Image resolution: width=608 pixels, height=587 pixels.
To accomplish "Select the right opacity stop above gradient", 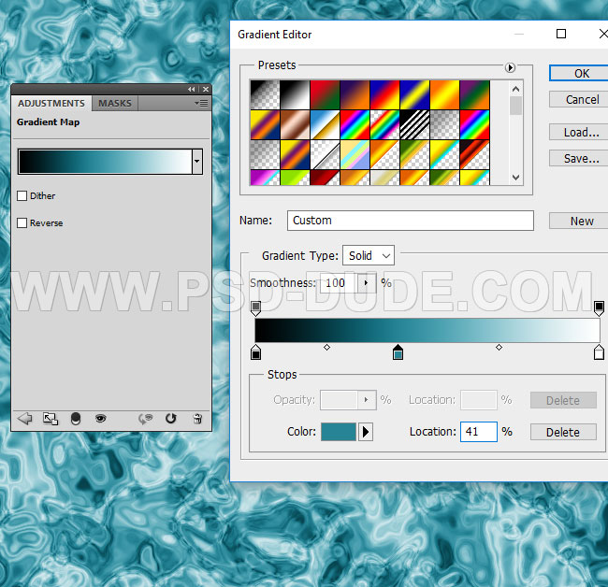I will click(599, 308).
